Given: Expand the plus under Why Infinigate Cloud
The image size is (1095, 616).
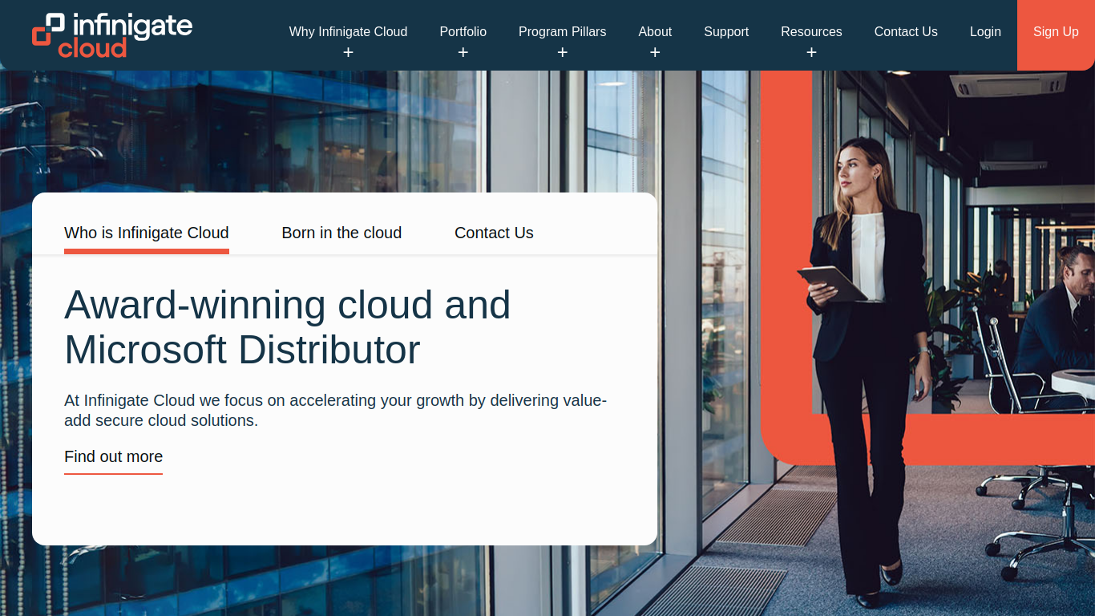Looking at the screenshot, I should [x=348, y=52].
